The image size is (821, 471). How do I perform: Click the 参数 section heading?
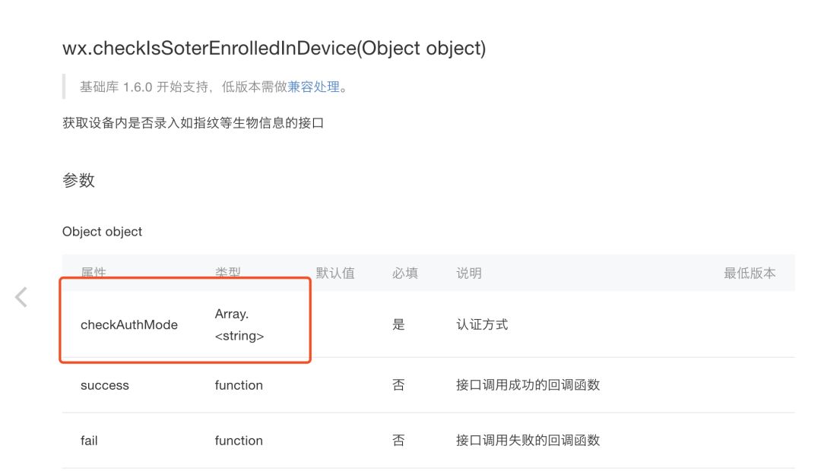[78, 180]
